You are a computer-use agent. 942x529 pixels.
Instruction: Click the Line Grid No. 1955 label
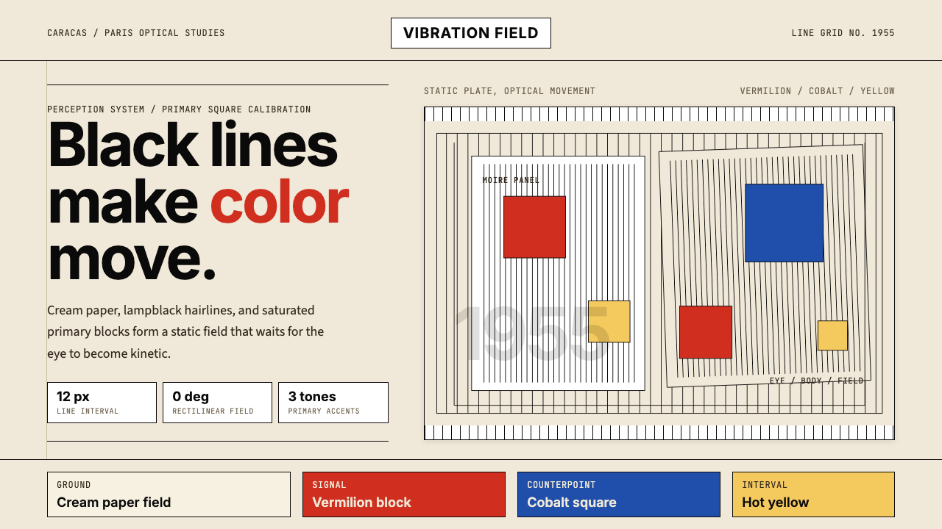point(843,33)
